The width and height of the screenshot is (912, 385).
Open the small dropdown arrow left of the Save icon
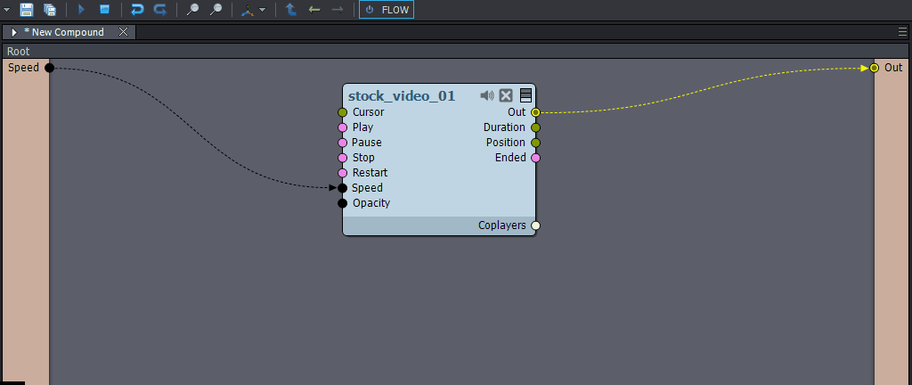coord(7,10)
